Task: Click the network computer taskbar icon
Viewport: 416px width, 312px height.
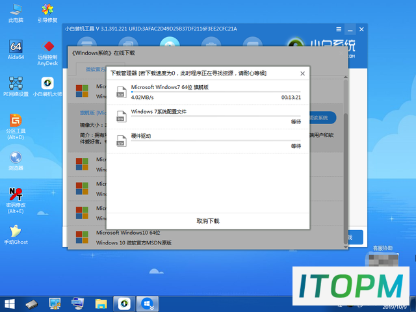Action: [78, 304]
